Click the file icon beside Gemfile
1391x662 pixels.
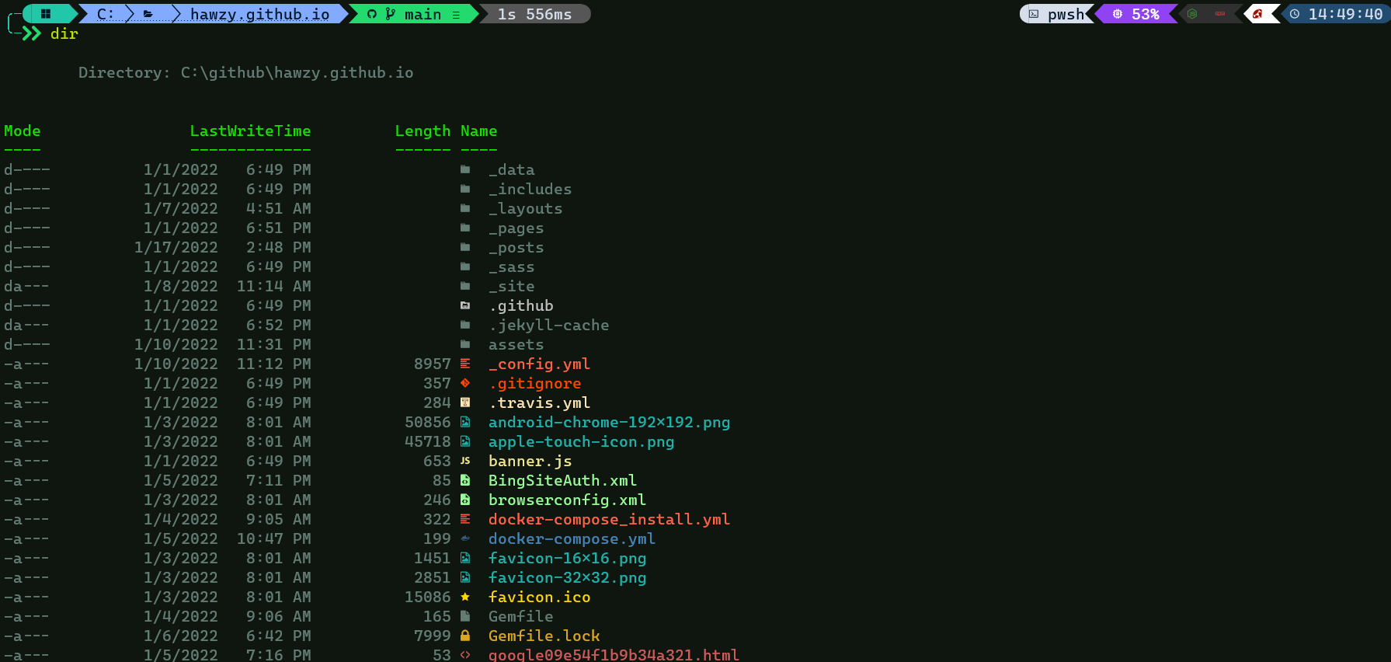pos(465,616)
